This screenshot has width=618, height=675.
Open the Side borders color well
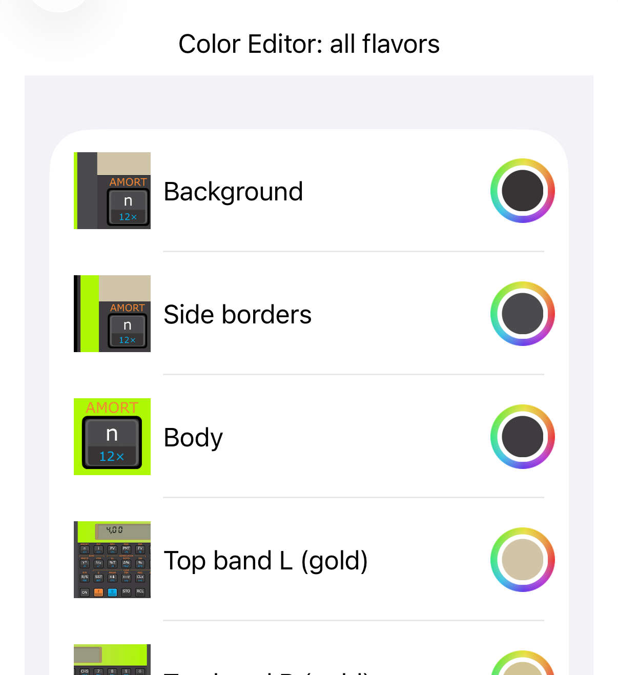(x=522, y=314)
